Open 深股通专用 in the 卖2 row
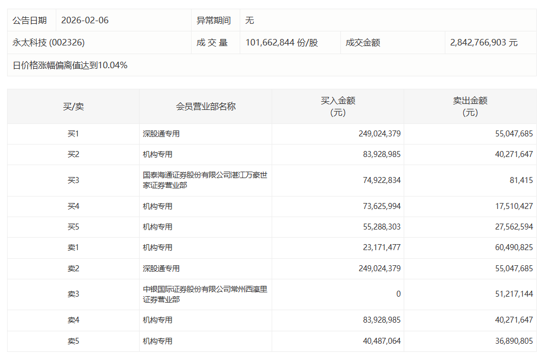This screenshot has height=360, width=546. click(161, 269)
